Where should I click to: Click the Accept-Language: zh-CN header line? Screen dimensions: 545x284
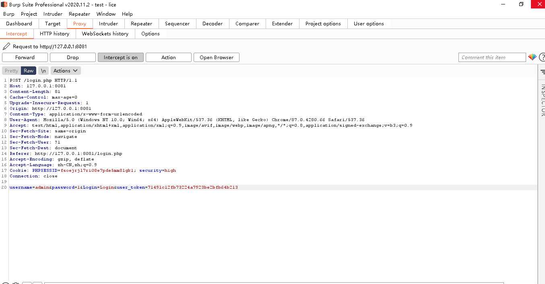(x=53, y=165)
